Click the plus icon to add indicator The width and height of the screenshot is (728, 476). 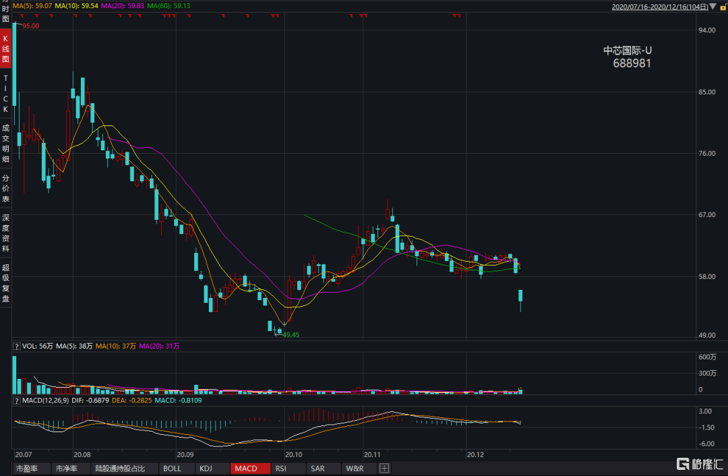[384, 469]
